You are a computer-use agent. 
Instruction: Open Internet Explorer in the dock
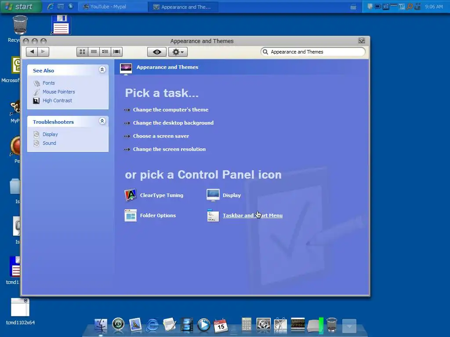[152, 325]
